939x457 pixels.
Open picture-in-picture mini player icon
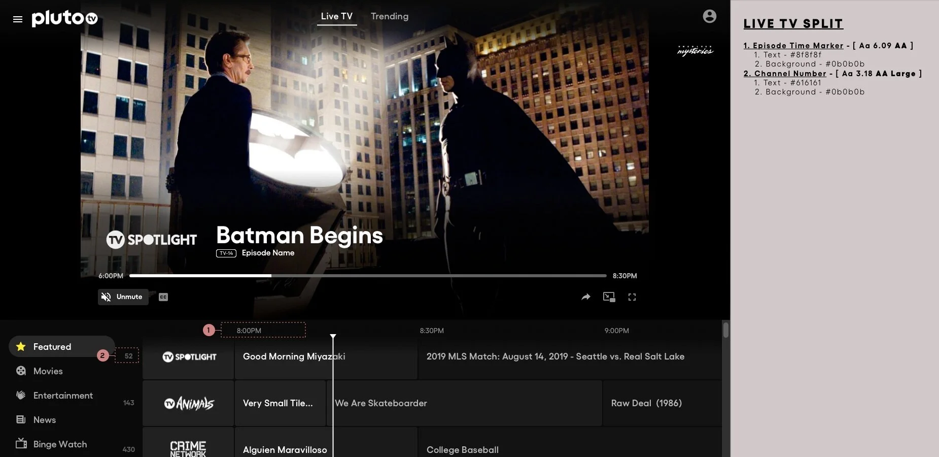pos(609,297)
